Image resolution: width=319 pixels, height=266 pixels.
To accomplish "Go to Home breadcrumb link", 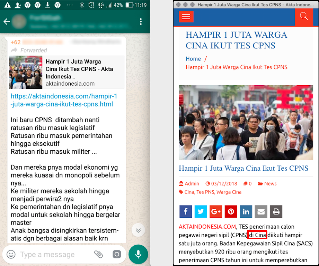I will [x=193, y=59].
